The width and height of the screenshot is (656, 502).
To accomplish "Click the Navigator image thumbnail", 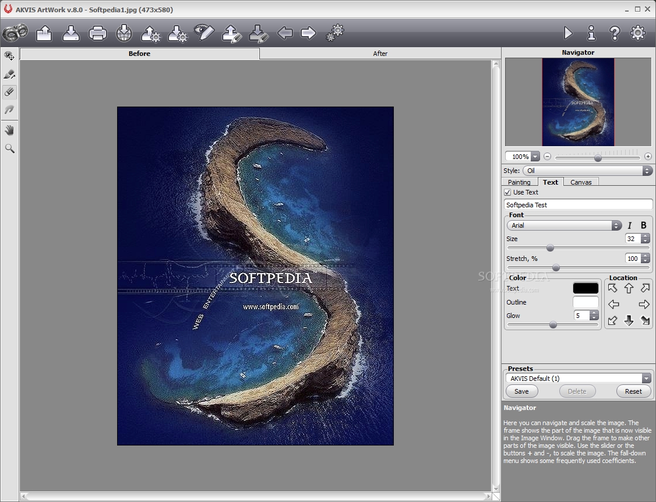I will coord(578,102).
